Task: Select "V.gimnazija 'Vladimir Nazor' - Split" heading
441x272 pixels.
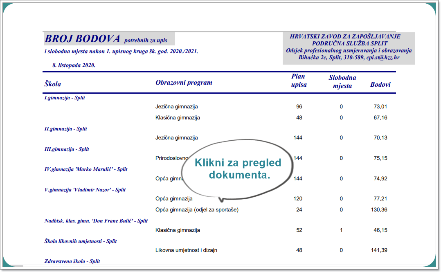Action: (85, 190)
